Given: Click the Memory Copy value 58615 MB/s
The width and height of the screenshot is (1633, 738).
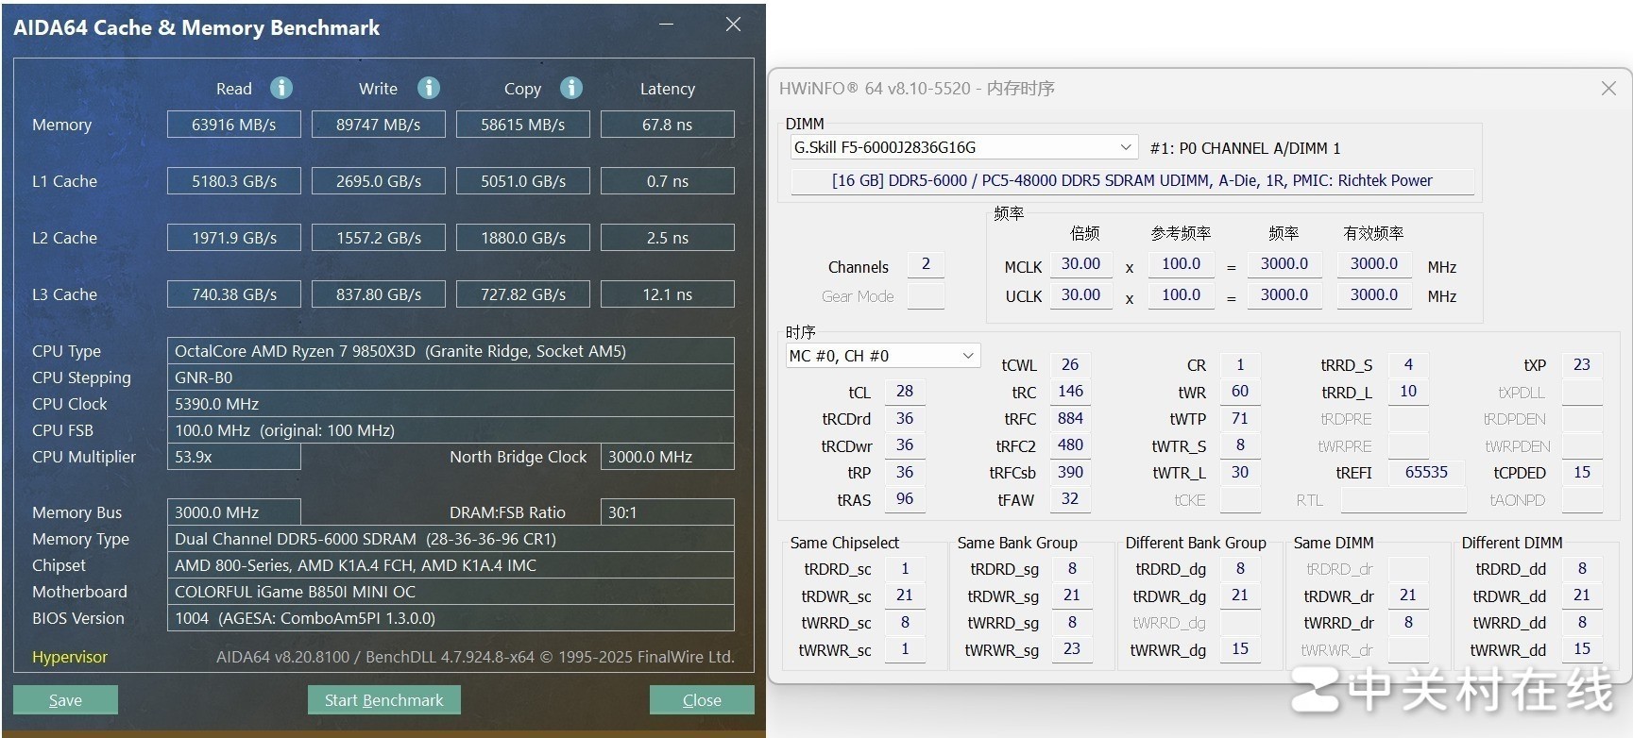Looking at the screenshot, I should coord(523,125).
